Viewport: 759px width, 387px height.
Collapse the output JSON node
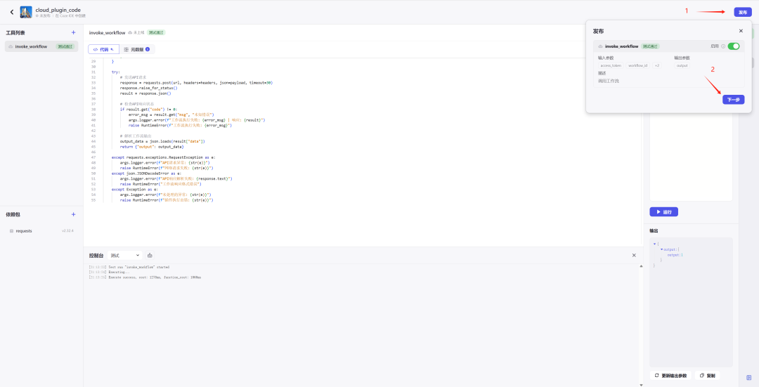pyautogui.click(x=662, y=249)
